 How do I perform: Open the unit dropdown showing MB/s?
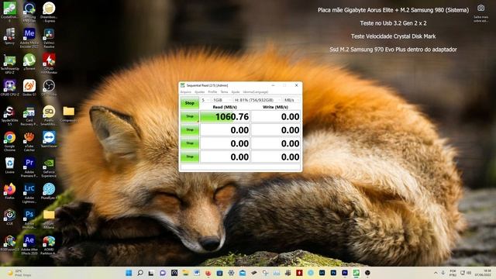291,100
